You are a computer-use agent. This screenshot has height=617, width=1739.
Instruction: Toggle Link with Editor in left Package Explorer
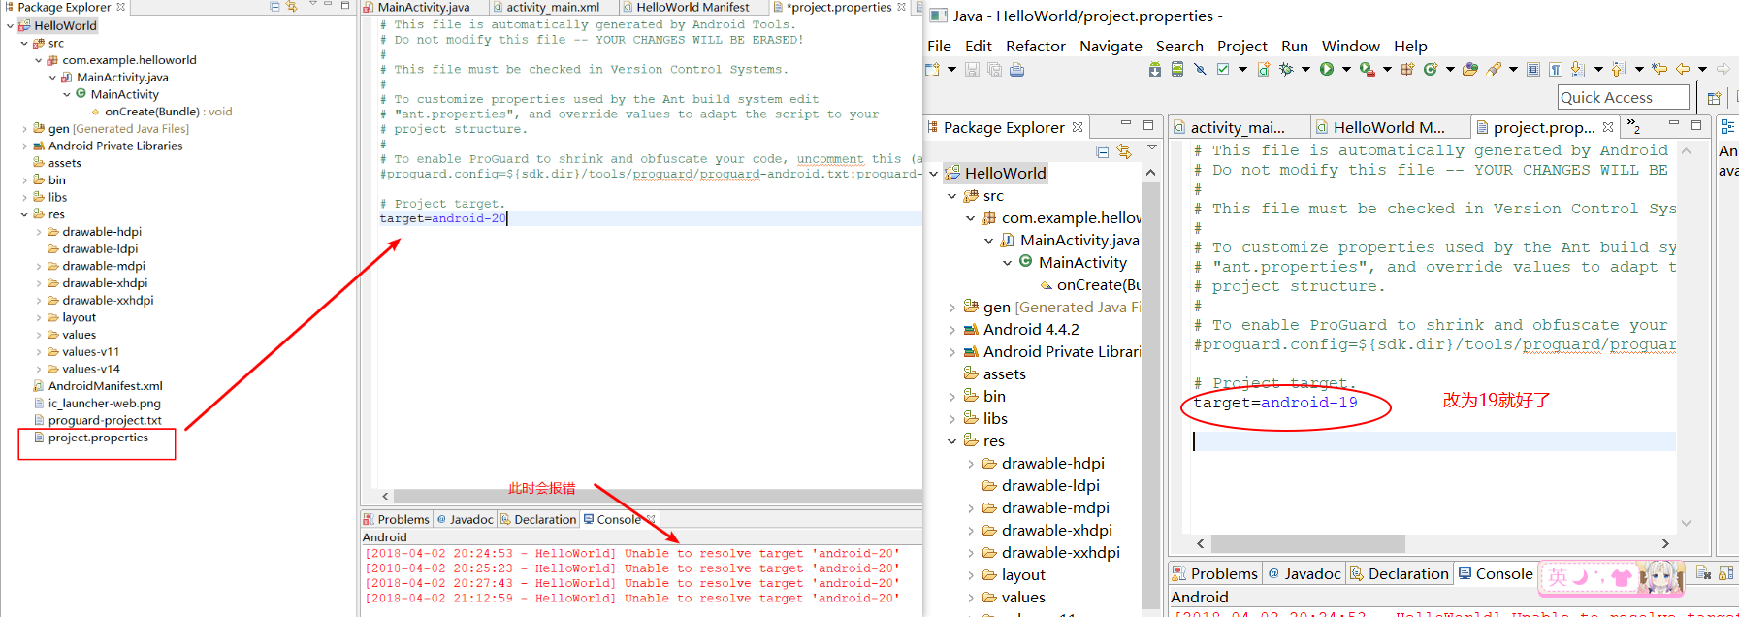pos(291,6)
